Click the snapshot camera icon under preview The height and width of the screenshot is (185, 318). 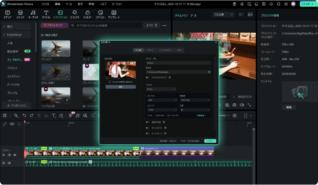point(234,105)
